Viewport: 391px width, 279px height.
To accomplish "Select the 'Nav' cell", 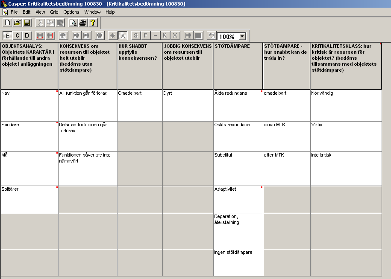I will 29,105.
